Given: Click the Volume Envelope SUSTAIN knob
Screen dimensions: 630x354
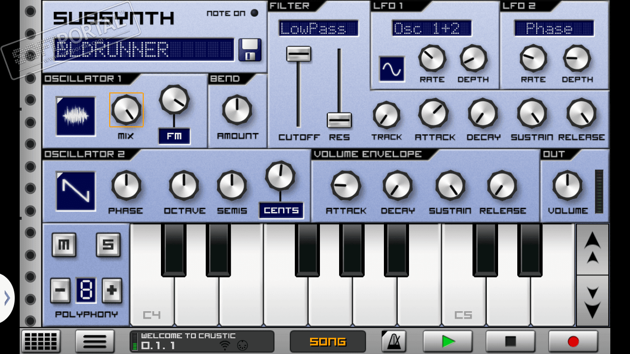Looking at the screenshot, I should tap(450, 185).
